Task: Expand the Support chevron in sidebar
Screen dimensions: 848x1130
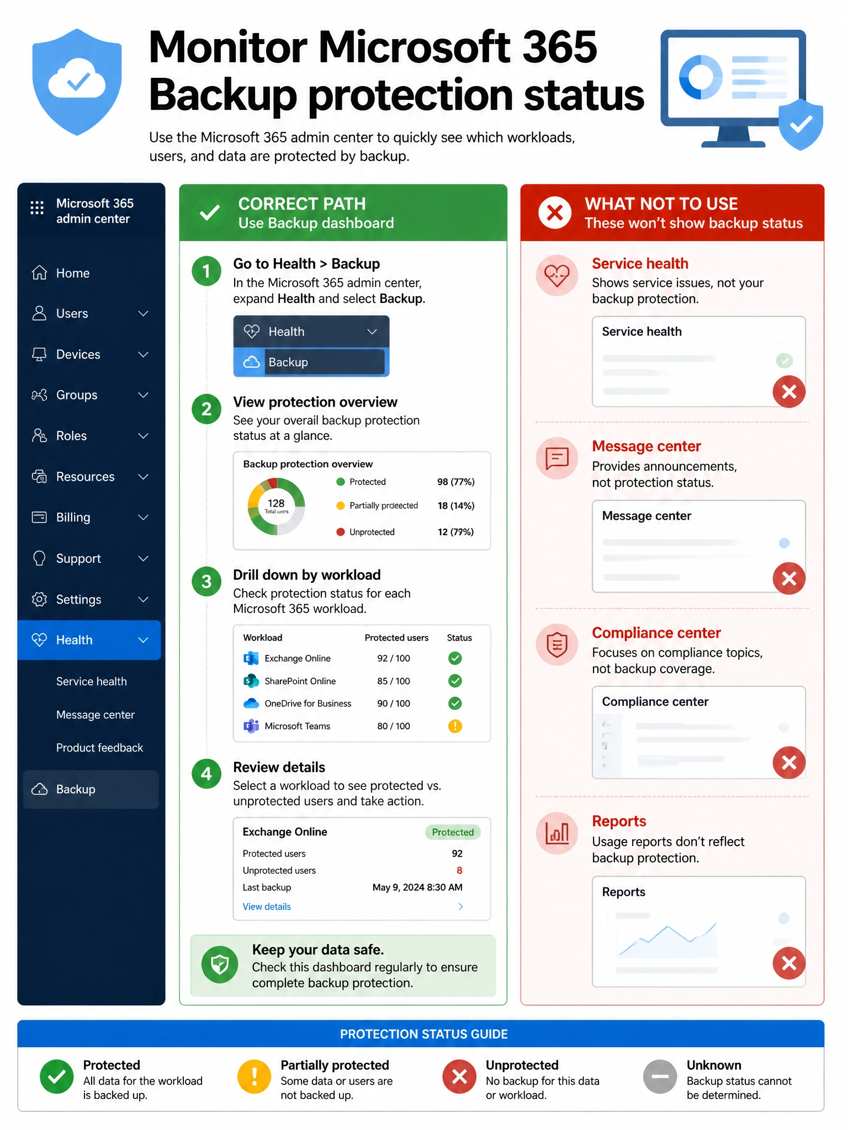Action: click(144, 558)
